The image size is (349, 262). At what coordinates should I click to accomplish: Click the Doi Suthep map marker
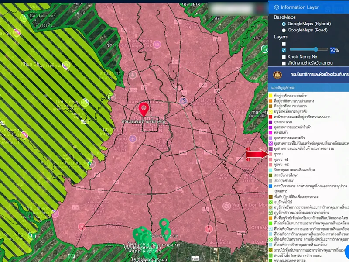[85, 103]
